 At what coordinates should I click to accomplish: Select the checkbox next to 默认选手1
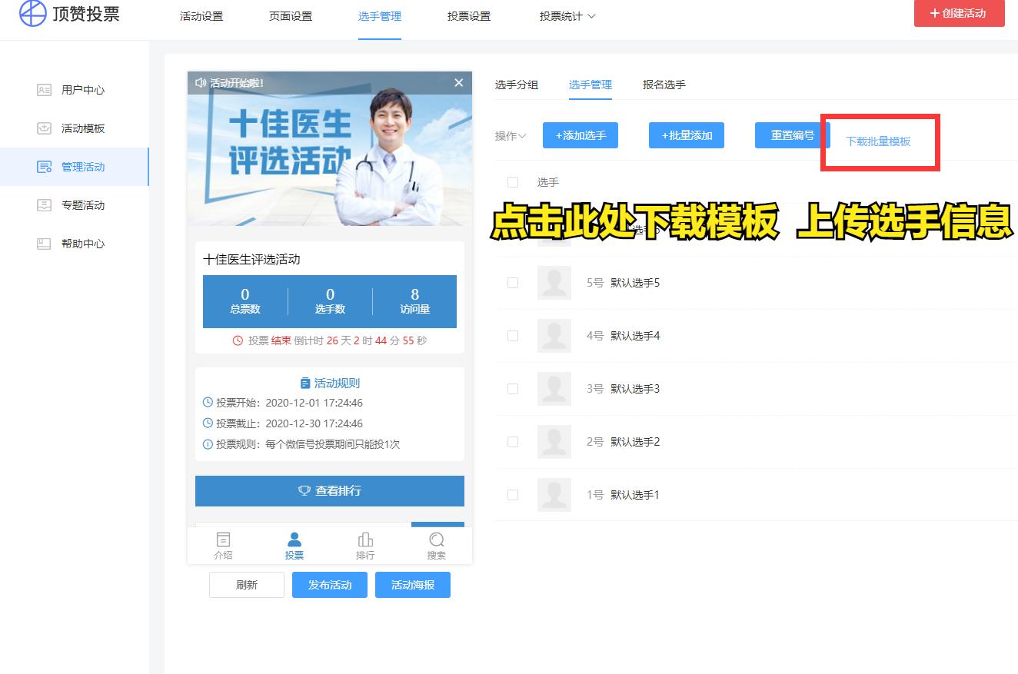point(513,495)
